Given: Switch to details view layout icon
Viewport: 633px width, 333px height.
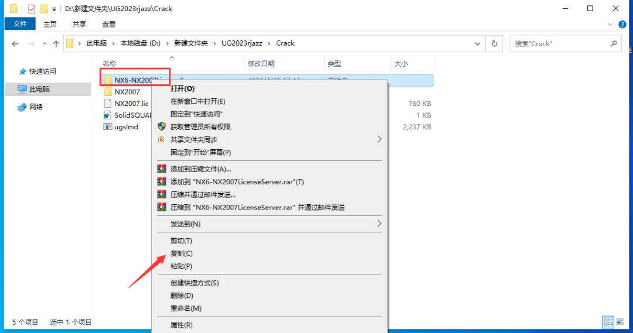Looking at the screenshot, I should (608, 322).
